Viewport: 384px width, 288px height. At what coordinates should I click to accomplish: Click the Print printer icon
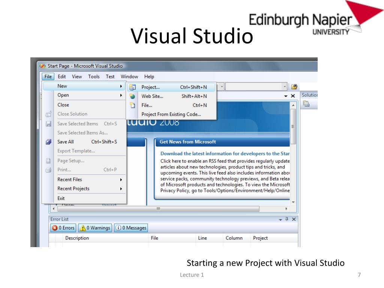48,170
